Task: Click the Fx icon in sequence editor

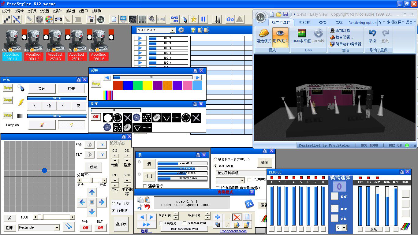Action: point(249,204)
